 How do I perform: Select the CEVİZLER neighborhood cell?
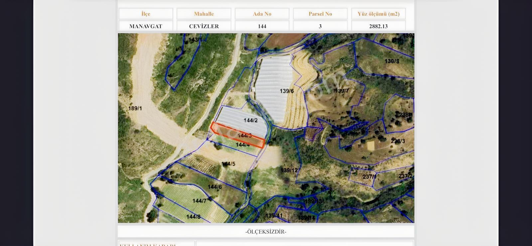(x=204, y=26)
